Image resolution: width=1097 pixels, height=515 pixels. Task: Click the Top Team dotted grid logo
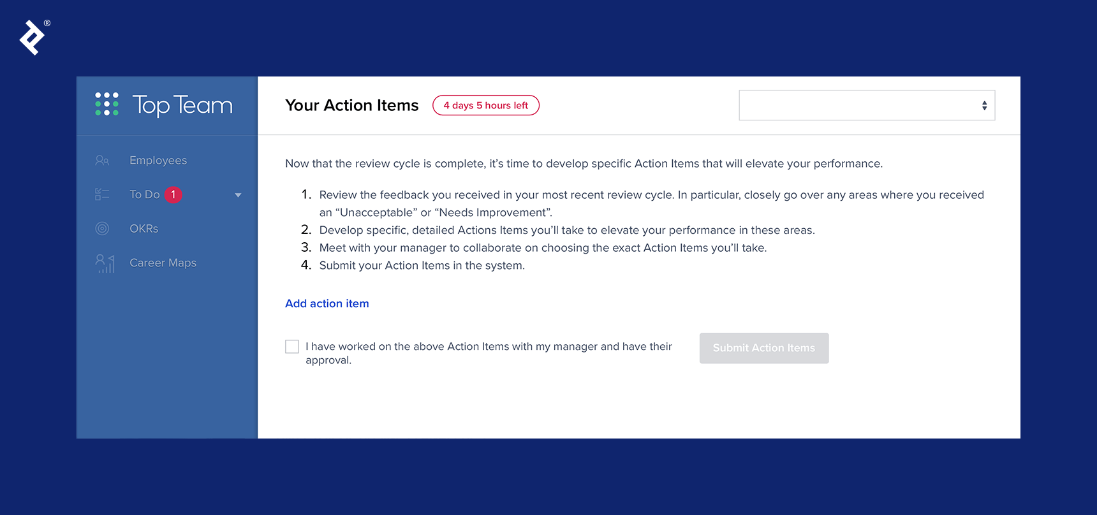click(x=107, y=104)
